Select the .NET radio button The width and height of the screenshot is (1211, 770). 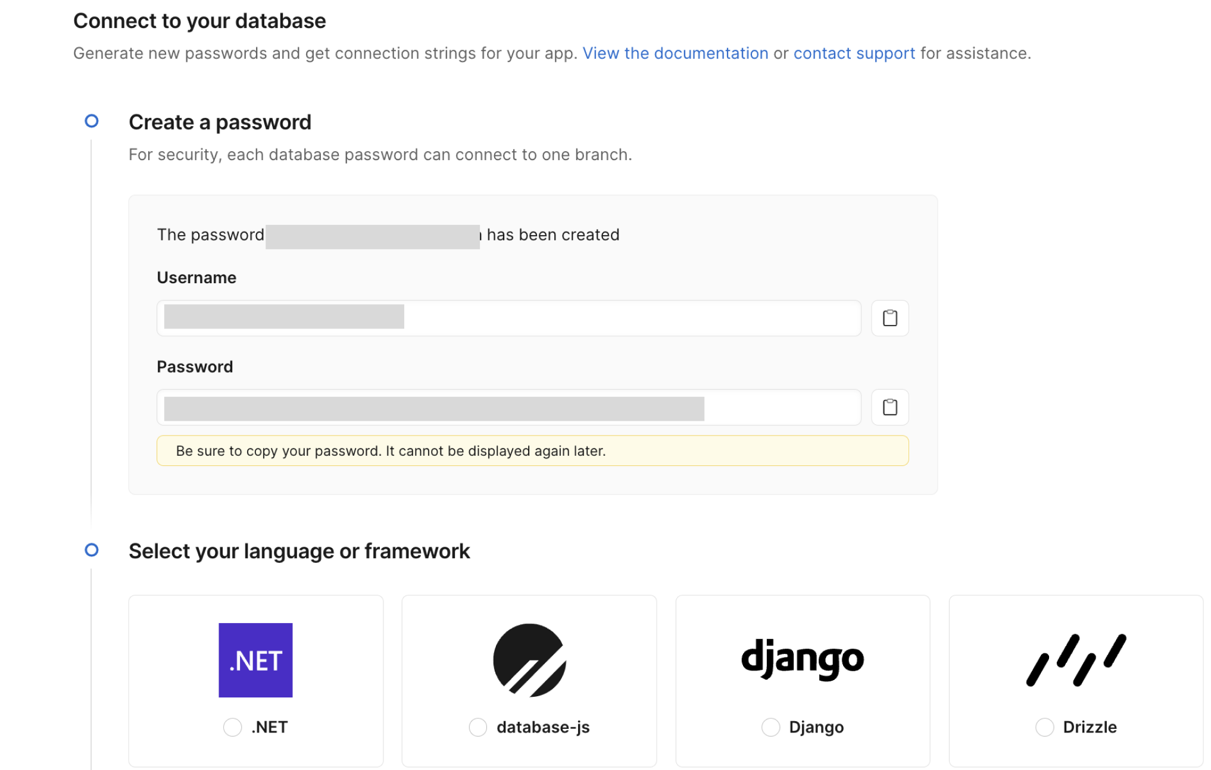click(x=232, y=727)
